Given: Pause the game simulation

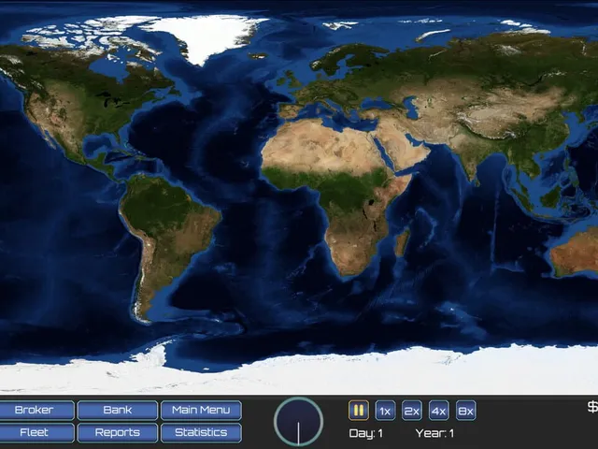Looking at the screenshot, I should click(x=359, y=411).
